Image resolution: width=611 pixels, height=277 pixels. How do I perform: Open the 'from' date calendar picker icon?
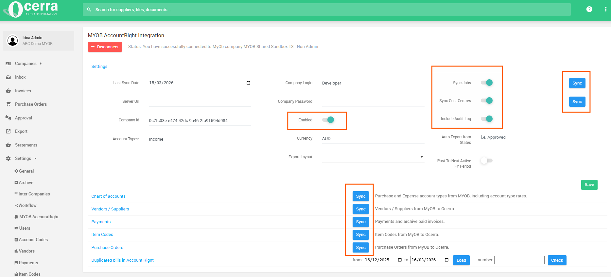[x=400, y=260]
